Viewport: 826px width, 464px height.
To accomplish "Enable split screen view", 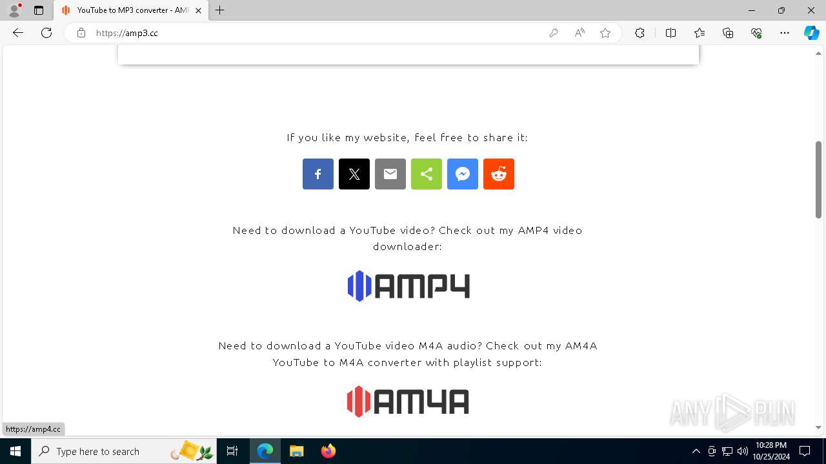I will [670, 33].
